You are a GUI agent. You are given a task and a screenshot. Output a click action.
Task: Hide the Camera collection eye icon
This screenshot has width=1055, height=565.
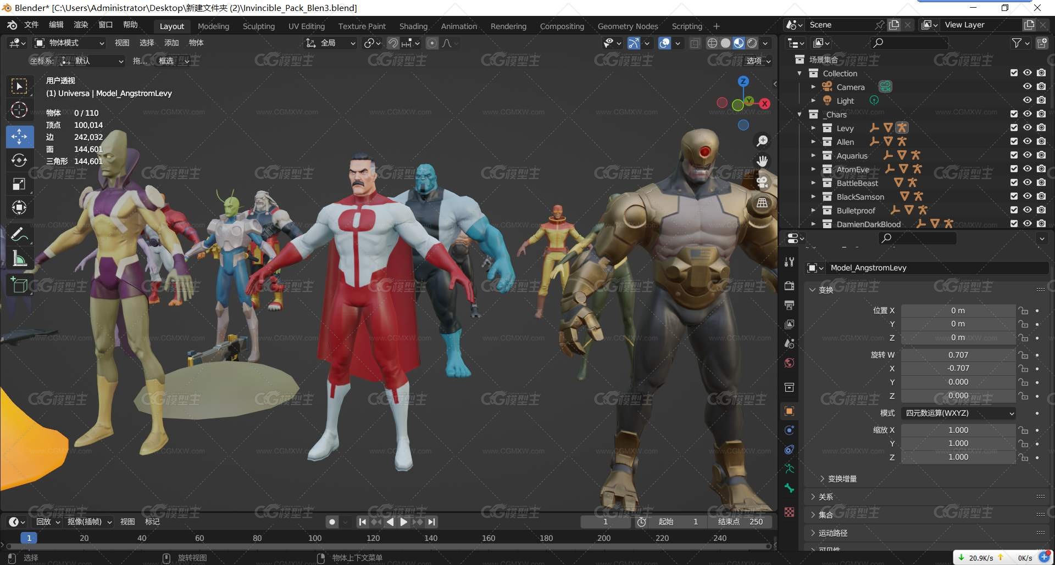[x=1027, y=87]
